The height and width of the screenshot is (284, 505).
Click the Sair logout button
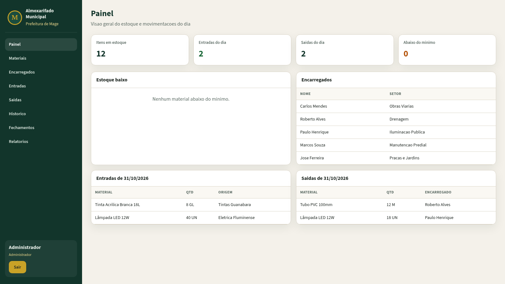[x=17, y=267]
